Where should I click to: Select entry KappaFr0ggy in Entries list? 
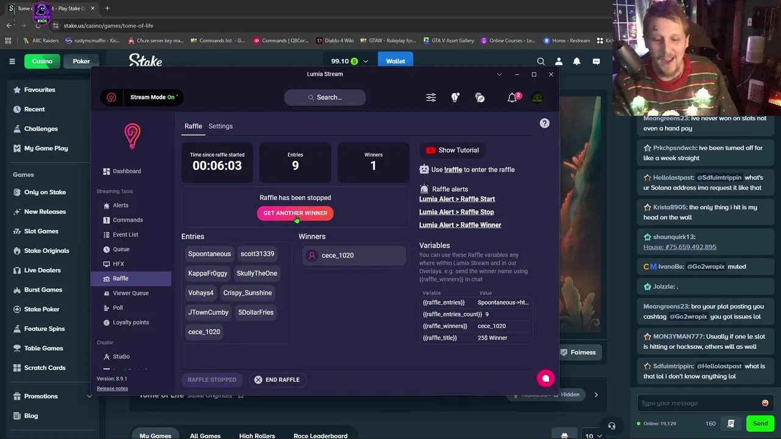(207, 273)
